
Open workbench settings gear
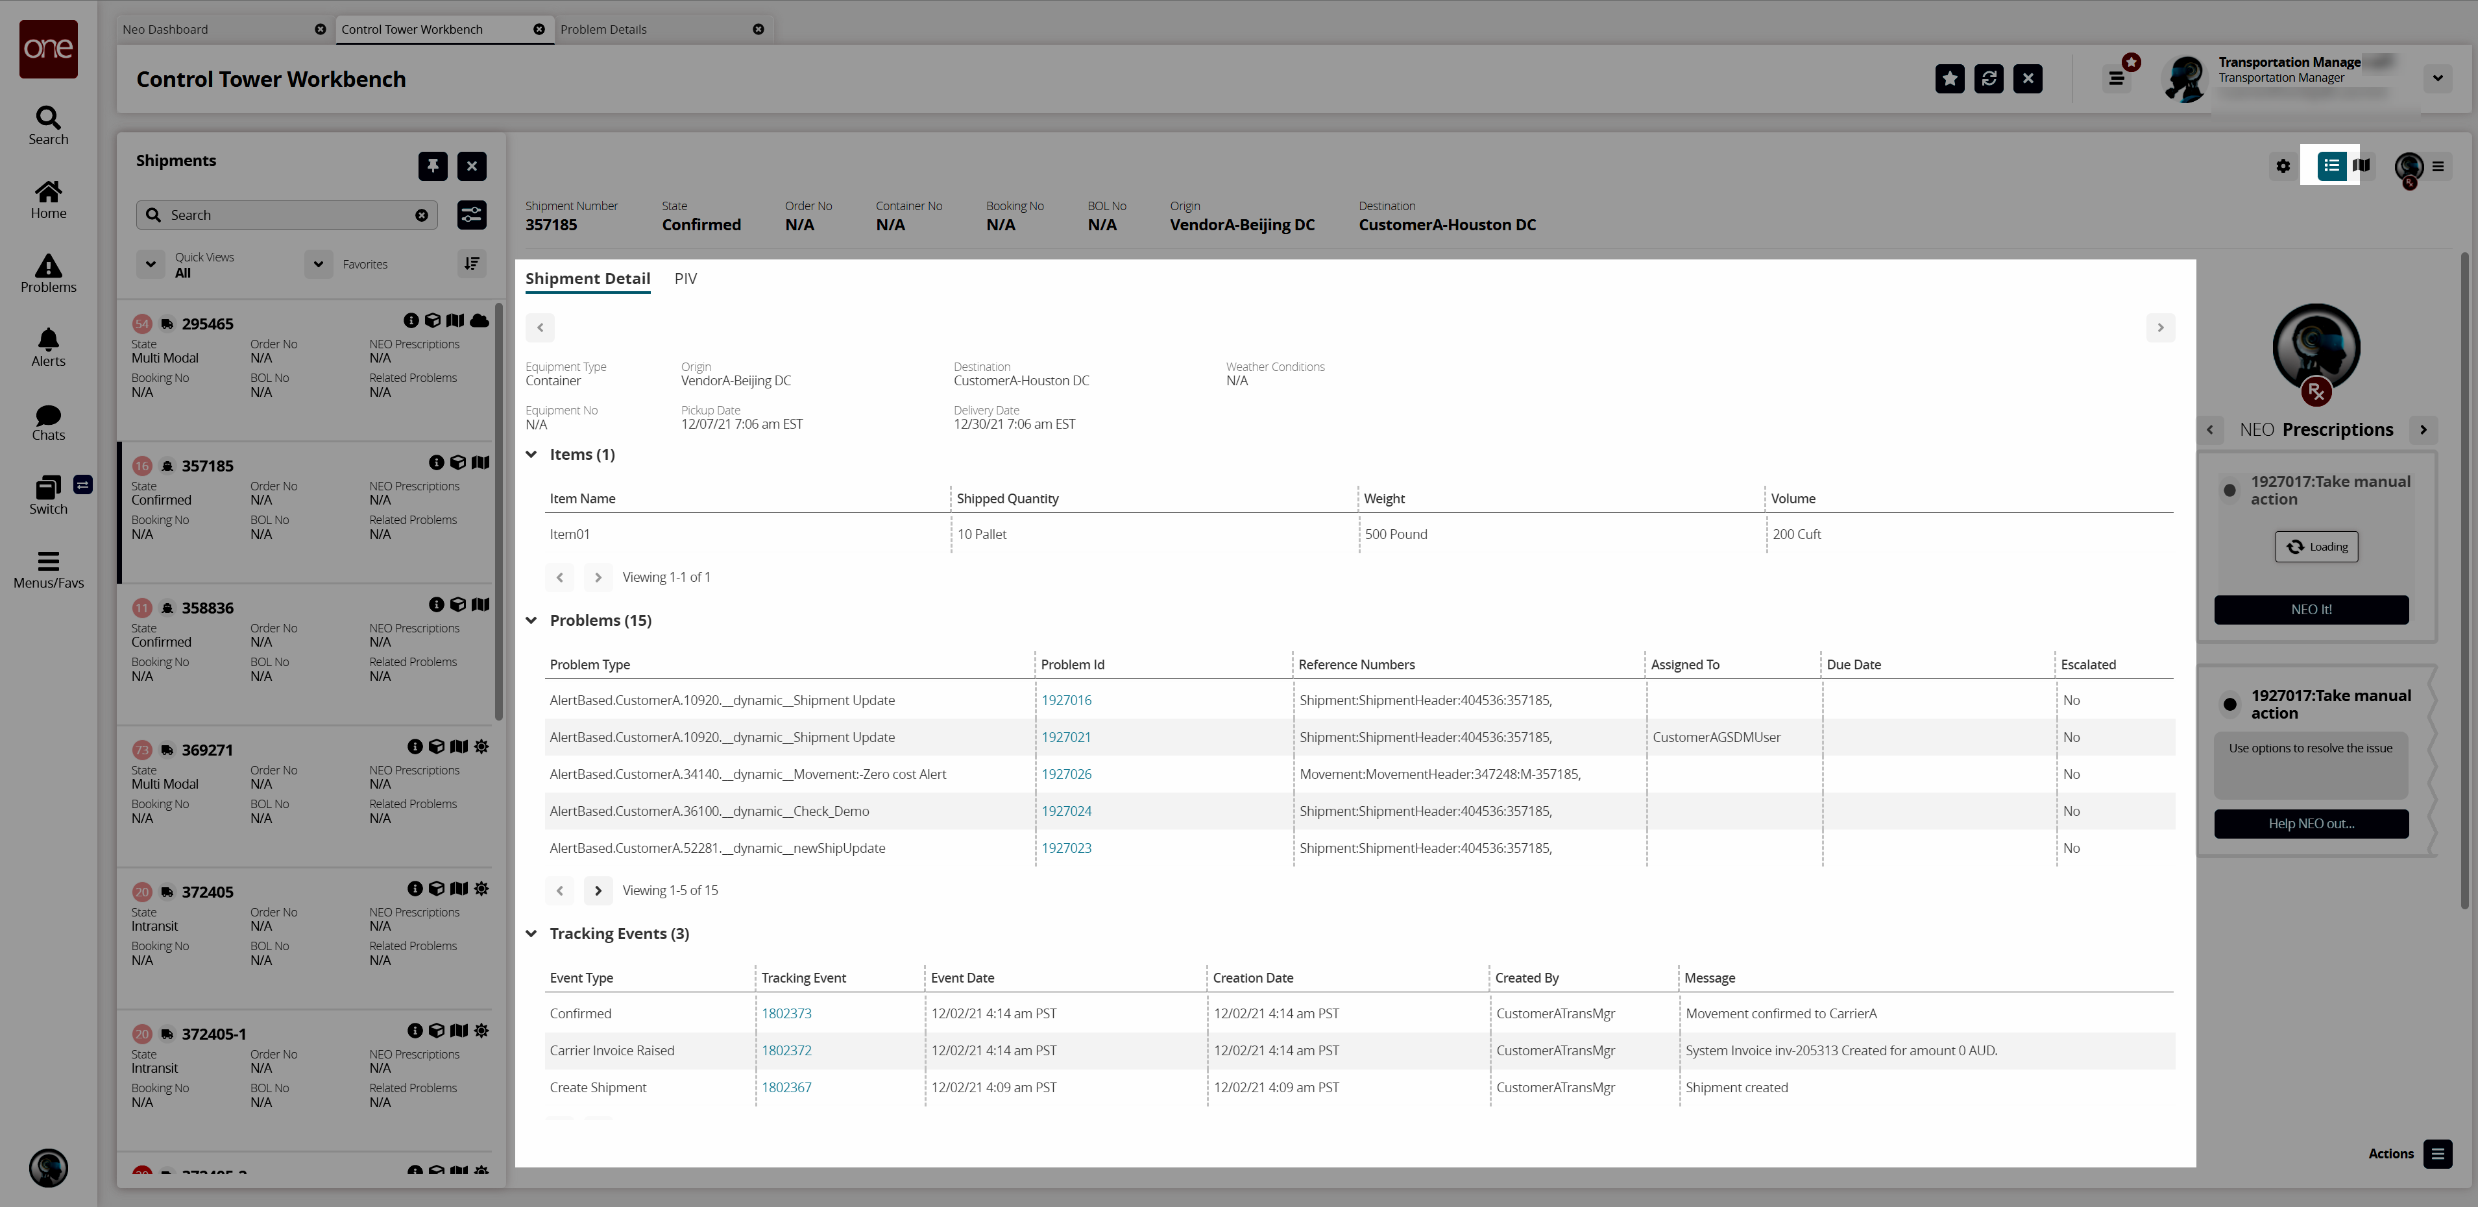click(2283, 167)
